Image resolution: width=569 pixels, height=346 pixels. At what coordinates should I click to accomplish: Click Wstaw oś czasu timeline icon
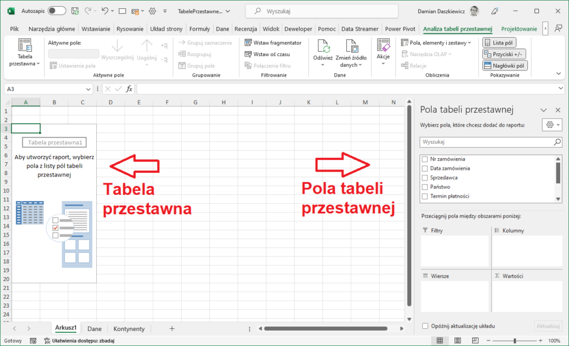tap(249, 54)
